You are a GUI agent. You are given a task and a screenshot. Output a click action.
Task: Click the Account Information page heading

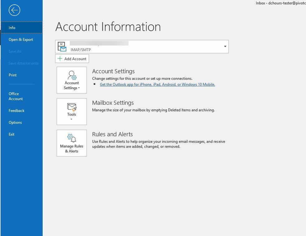coord(108,27)
